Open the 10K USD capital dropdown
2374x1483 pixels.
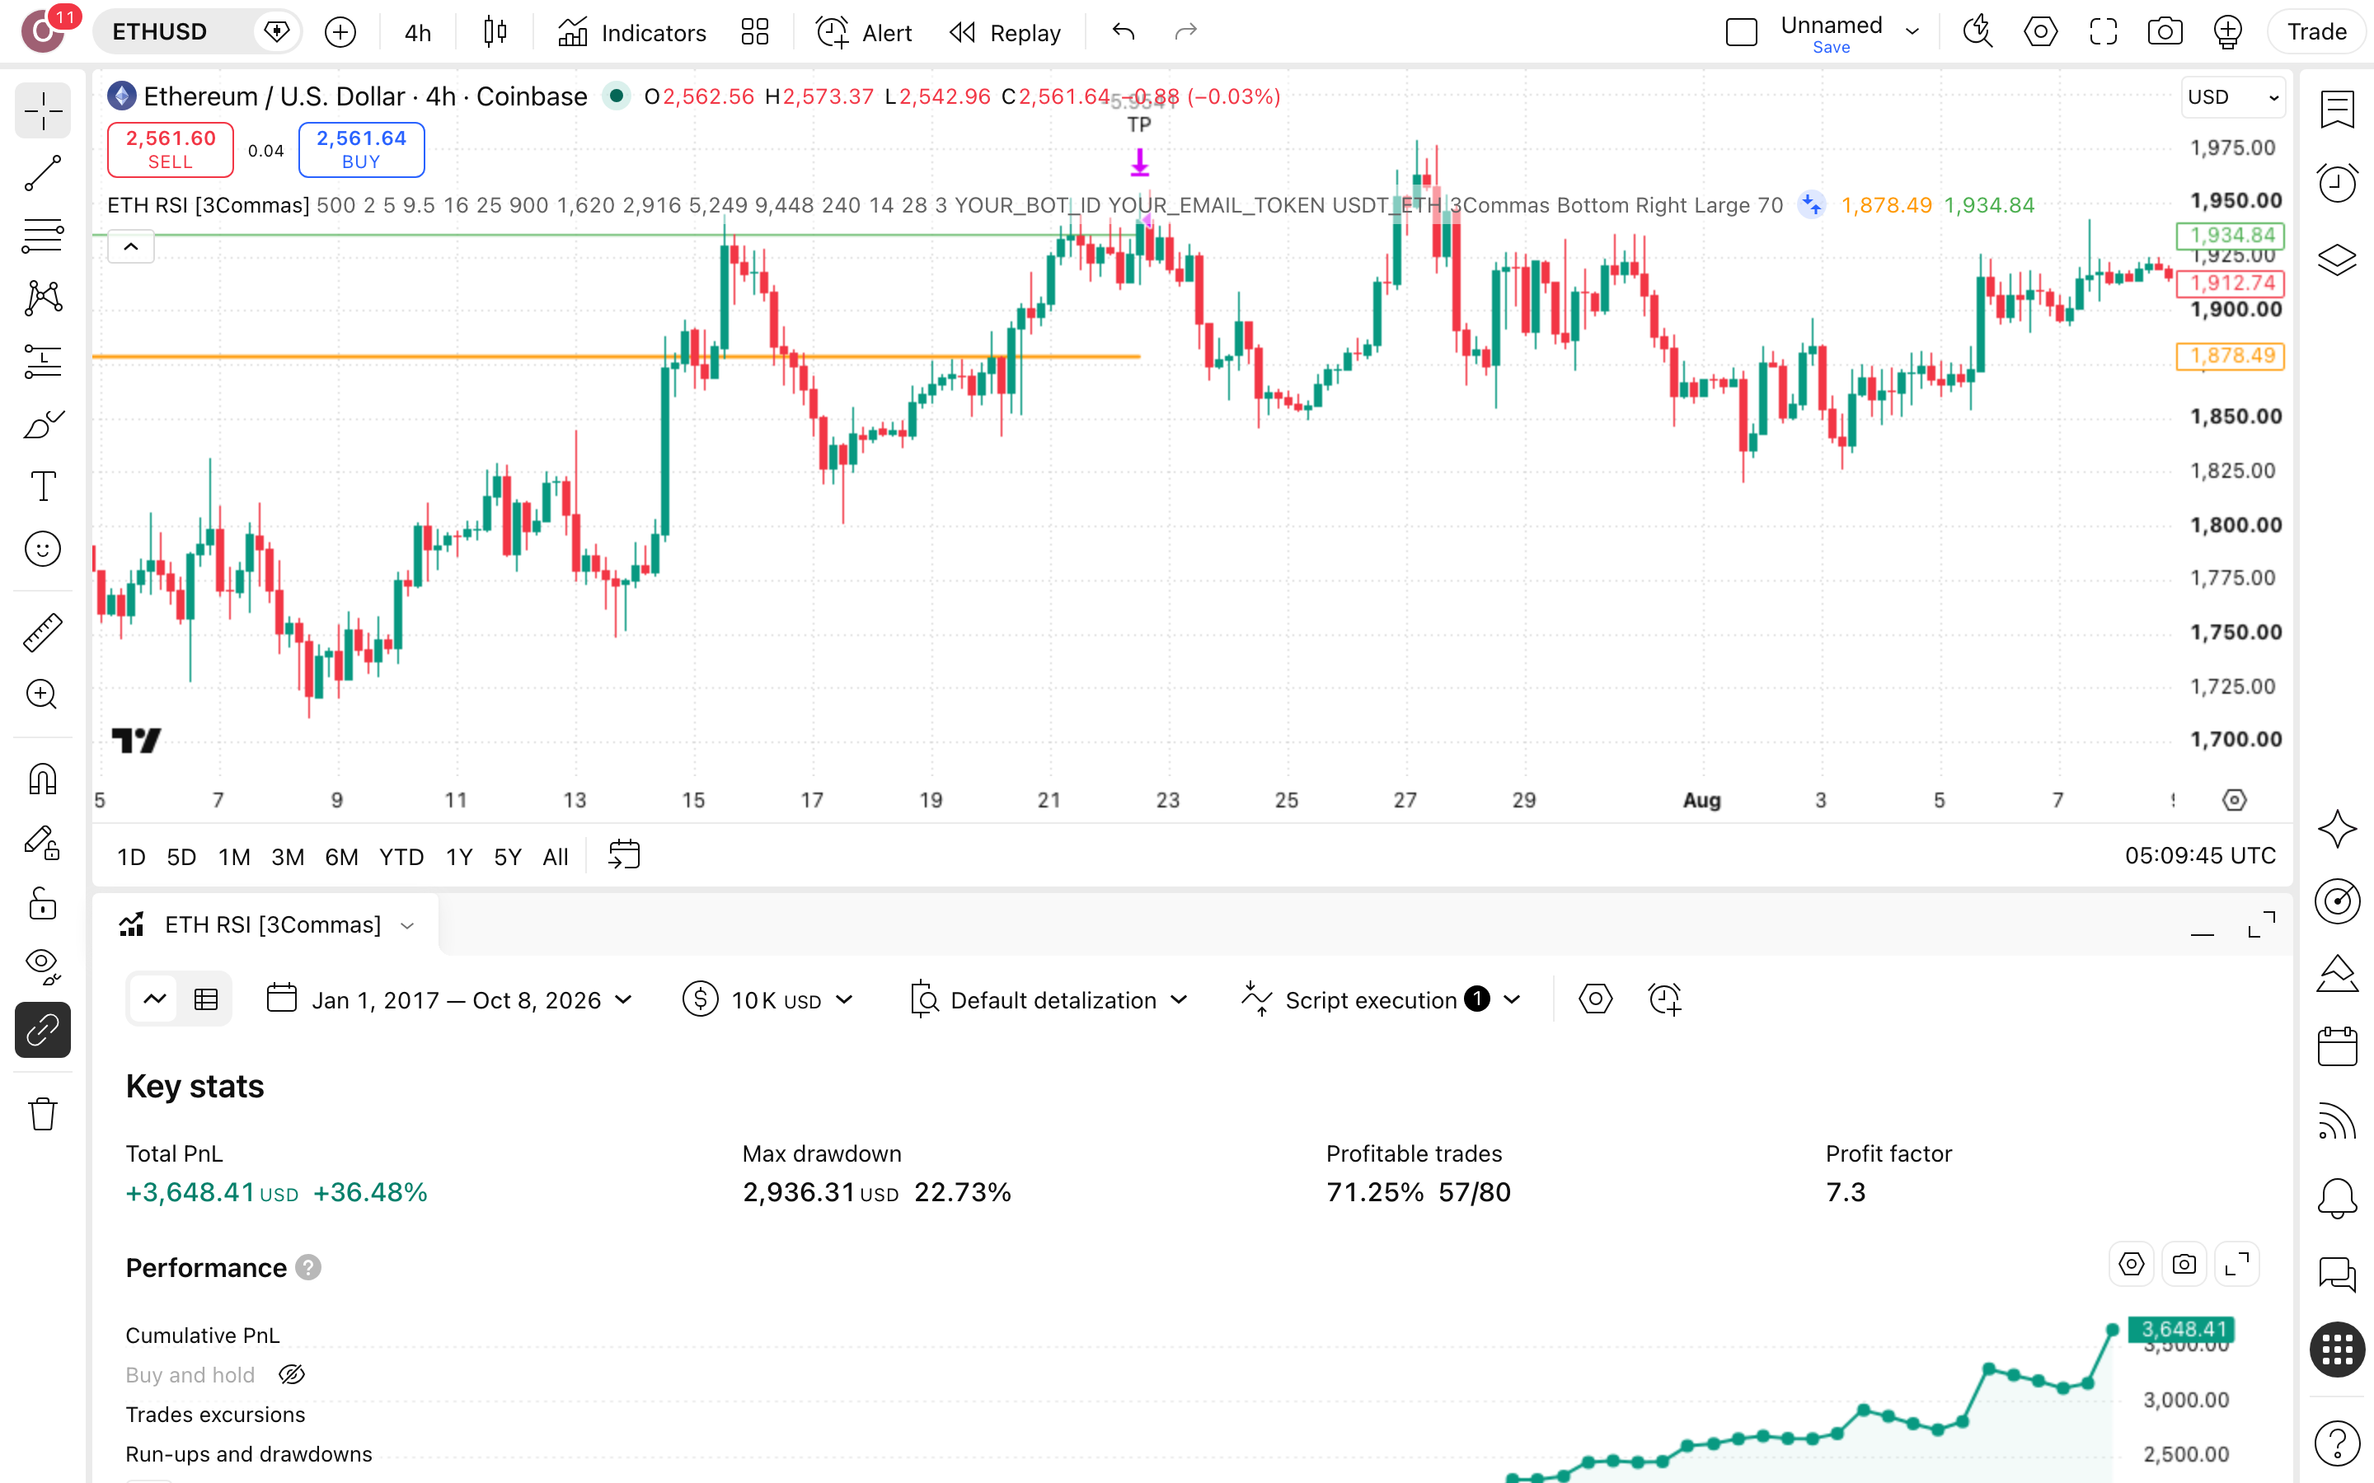[x=768, y=999]
